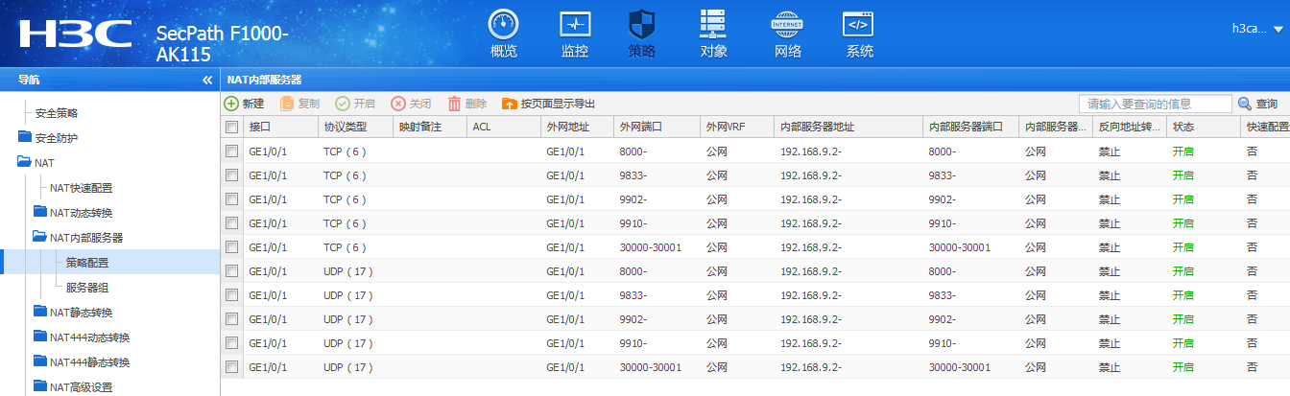This screenshot has height=396, width=1290.
Task: Click the 按页面显示导出 export icon
Action: [510, 104]
